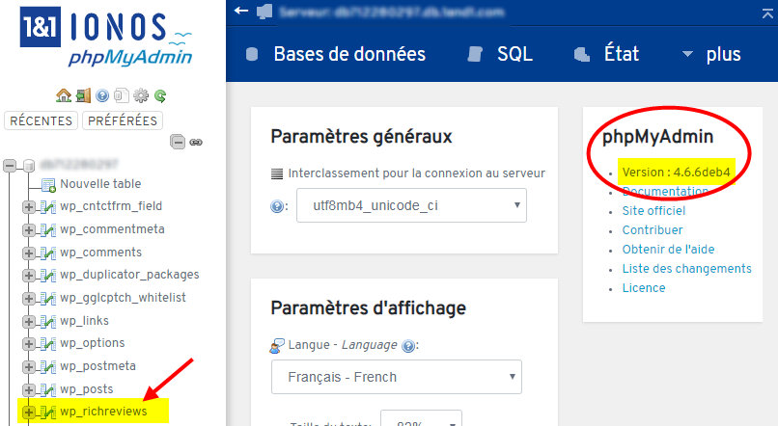Image resolution: width=778 pixels, height=426 pixels.
Task: Click the wp_cntctfrm_field table icon
Action: point(48,206)
